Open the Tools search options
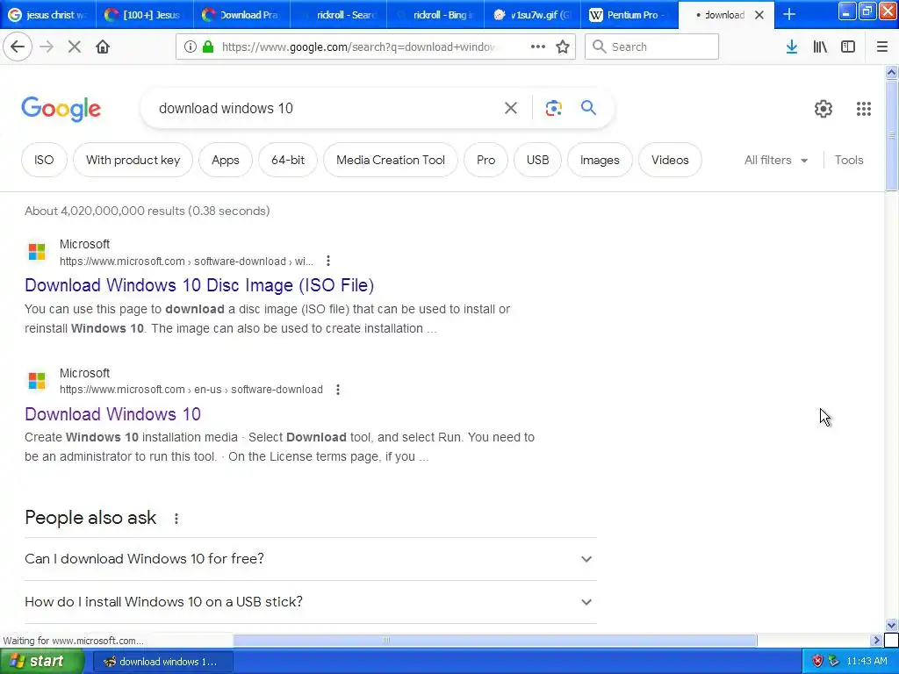The image size is (899, 674). click(849, 160)
